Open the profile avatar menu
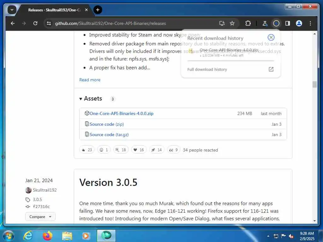The image size is (323, 242). [x=299, y=23]
